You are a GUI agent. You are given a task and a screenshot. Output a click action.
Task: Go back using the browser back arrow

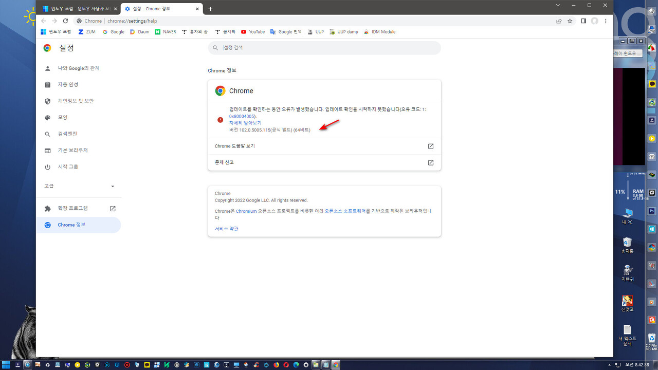(44, 21)
